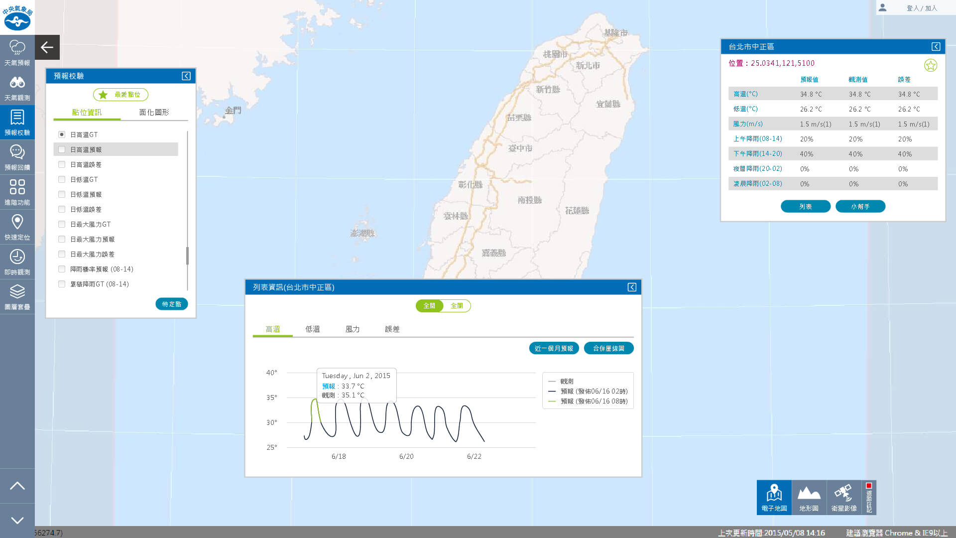Open 預報回饋 feedback chat icon
Viewport: 956px width, 538px height.
point(17,157)
